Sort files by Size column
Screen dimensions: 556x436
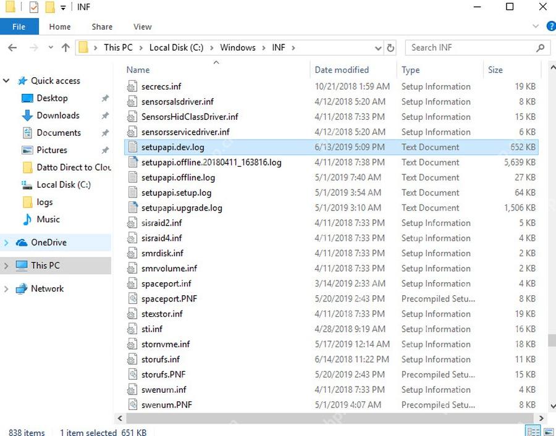pyautogui.click(x=495, y=70)
